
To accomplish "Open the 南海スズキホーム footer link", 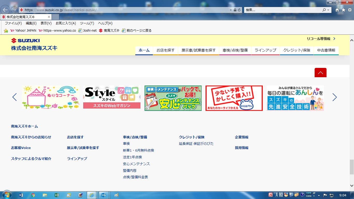I will coord(24,126).
